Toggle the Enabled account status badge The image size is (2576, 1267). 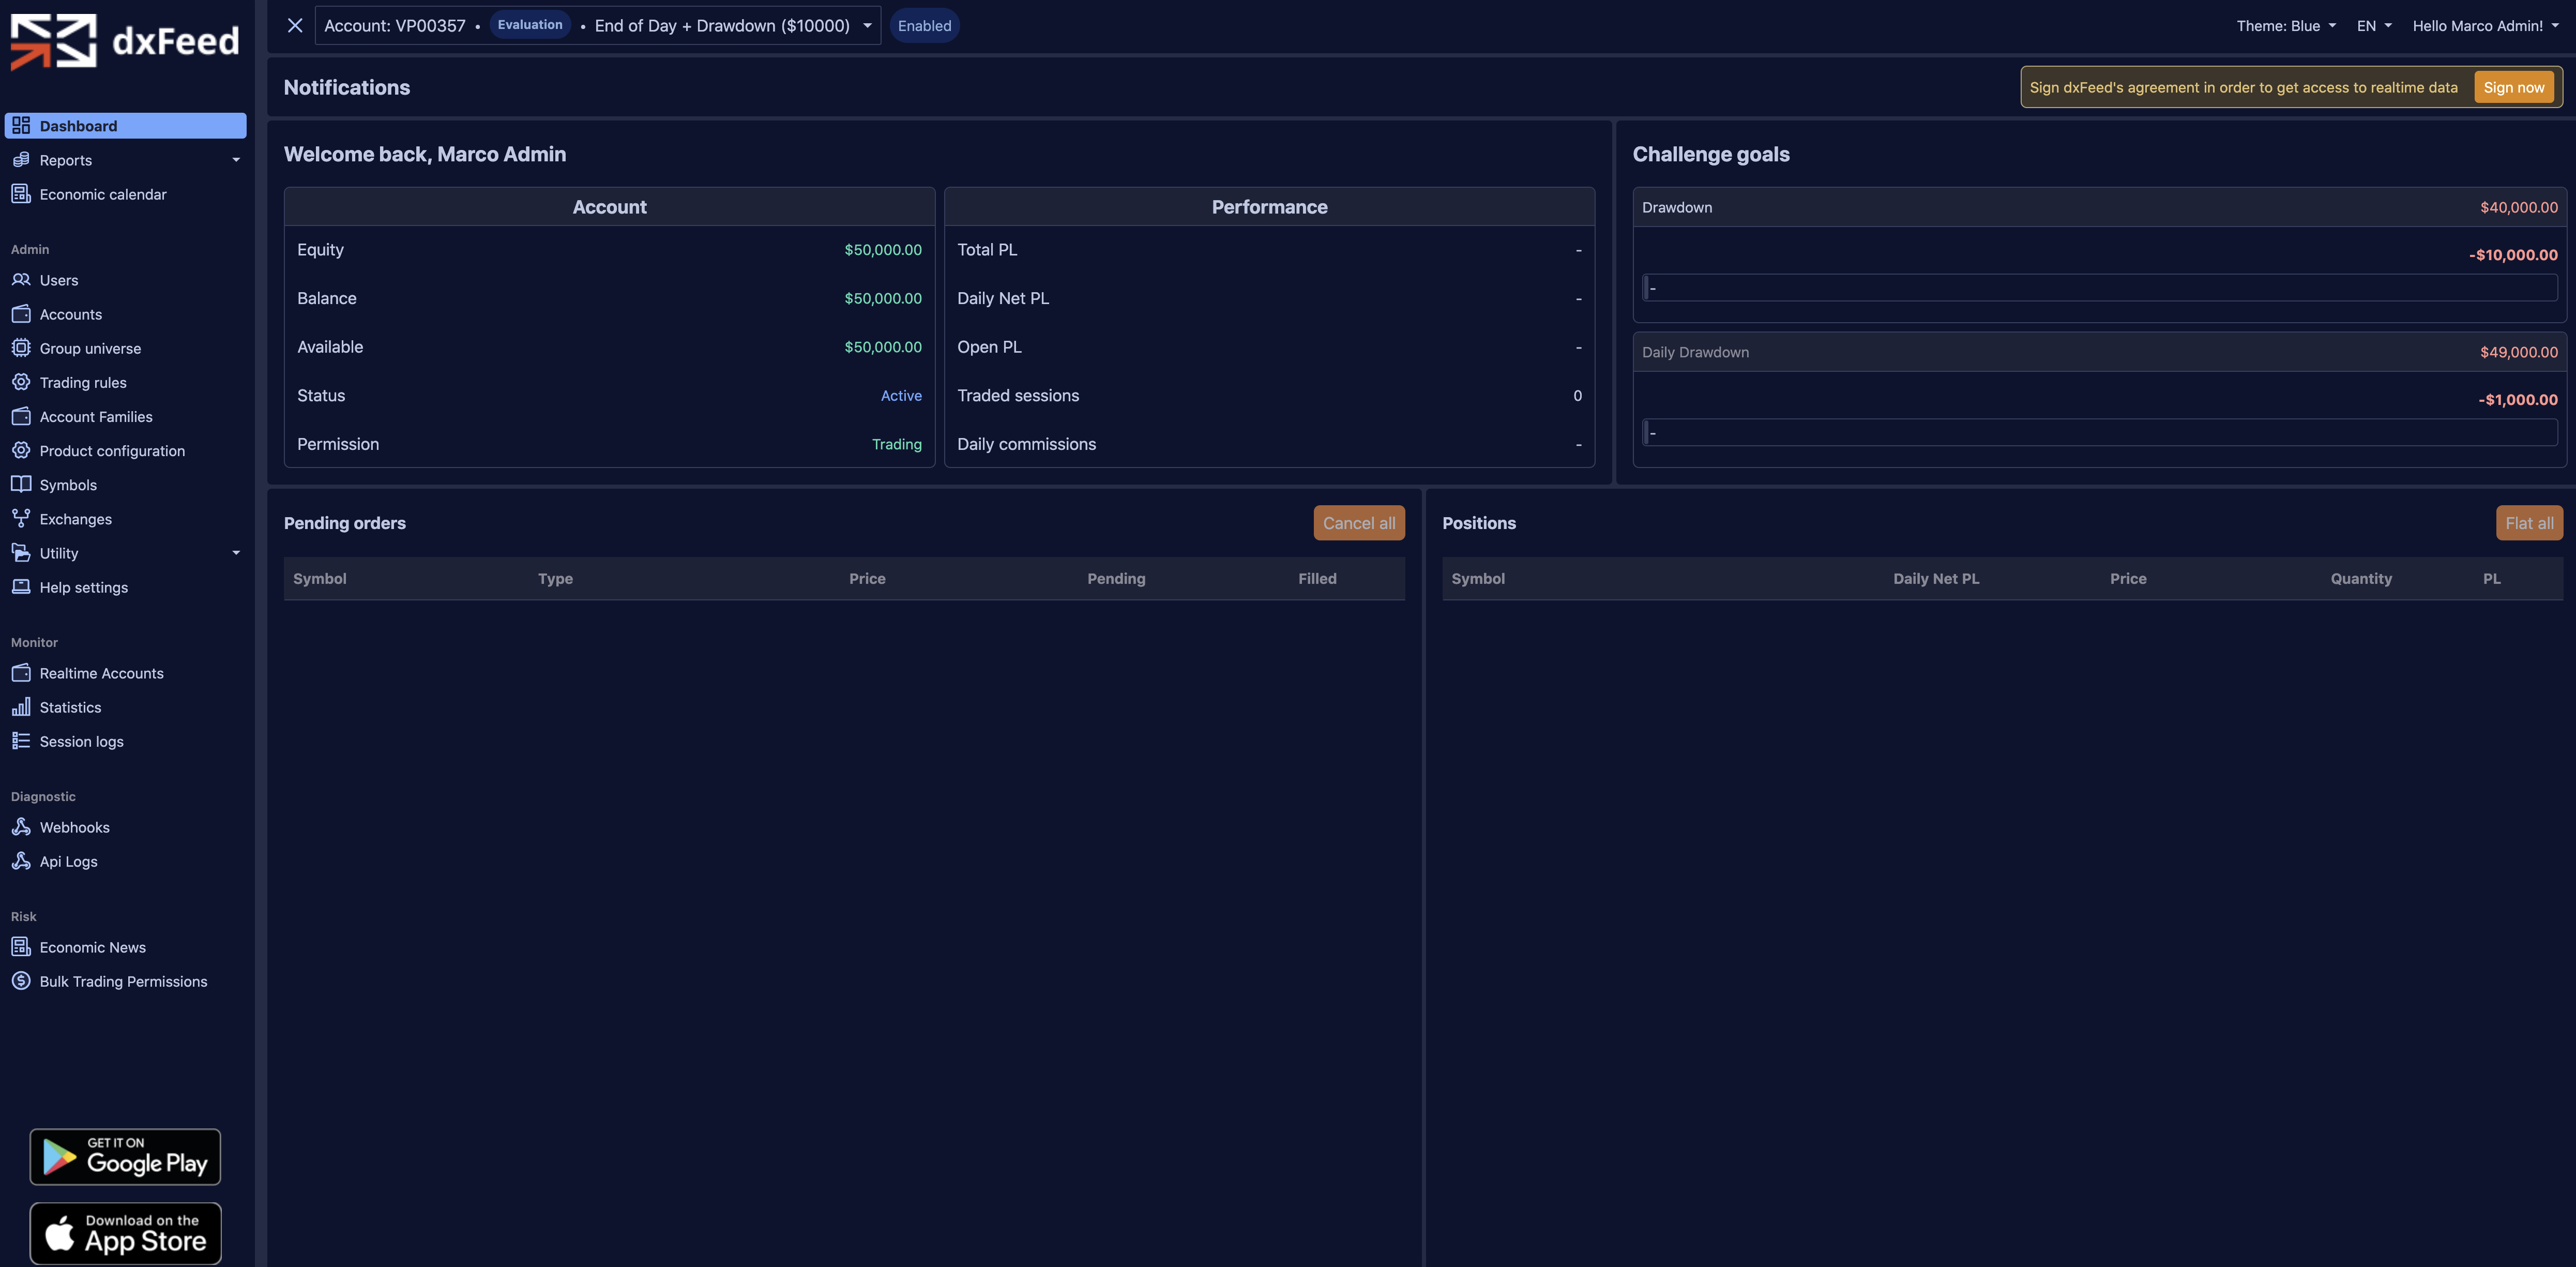click(x=923, y=26)
